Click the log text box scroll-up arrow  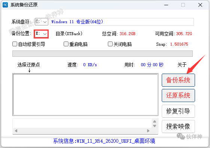click(155, 121)
